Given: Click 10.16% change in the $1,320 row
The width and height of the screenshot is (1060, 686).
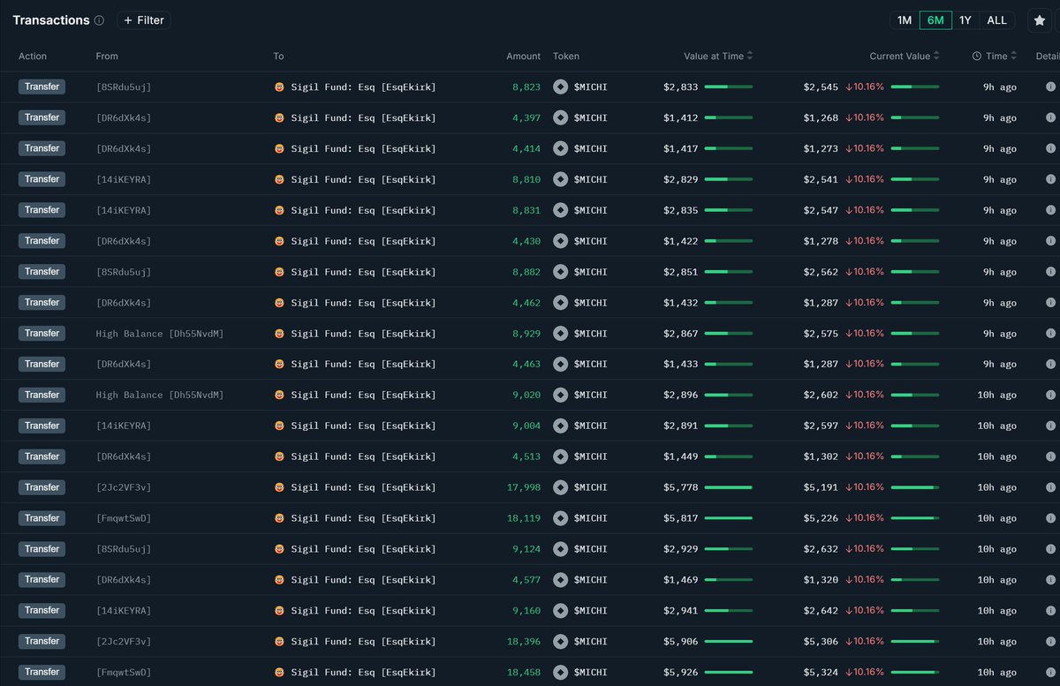Looking at the screenshot, I should [865, 580].
